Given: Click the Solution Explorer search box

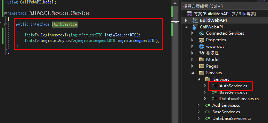Looking at the screenshot, I should click(x=225, y=6).
